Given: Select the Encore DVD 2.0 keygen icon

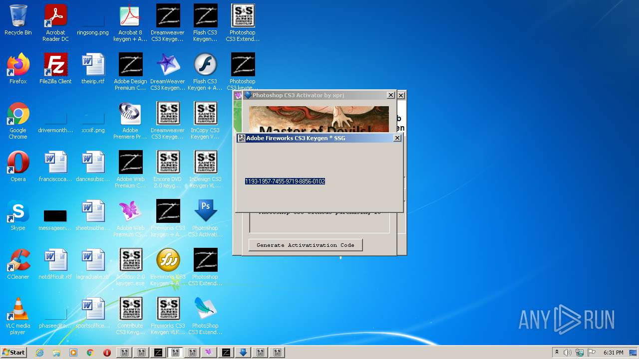Looking at the screenshot, I should [x=168, y=170].
